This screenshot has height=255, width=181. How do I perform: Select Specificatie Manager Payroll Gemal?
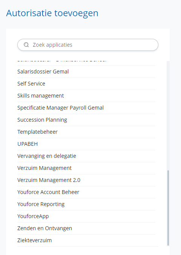86,108
